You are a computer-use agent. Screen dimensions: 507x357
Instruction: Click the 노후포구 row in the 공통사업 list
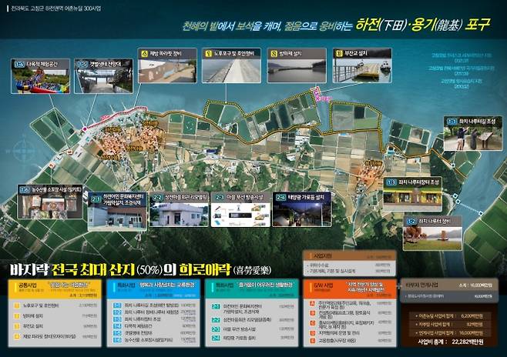point(55,305)
